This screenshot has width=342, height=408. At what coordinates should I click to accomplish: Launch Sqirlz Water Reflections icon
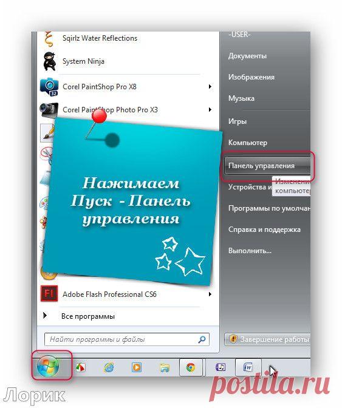coord(49,39)
